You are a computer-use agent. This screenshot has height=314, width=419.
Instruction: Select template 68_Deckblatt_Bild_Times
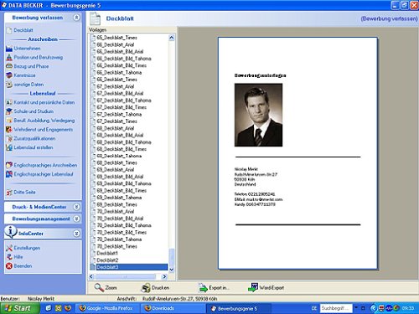coord(122,149)
